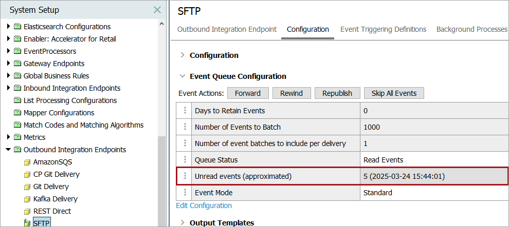Click the Mapper Configurations folder icon
This screenshot has height=227, width=509.
pyautogui.click(x=17, y=113)
